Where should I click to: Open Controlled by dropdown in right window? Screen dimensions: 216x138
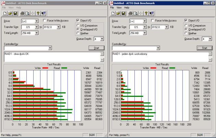[x=158, y=48]
